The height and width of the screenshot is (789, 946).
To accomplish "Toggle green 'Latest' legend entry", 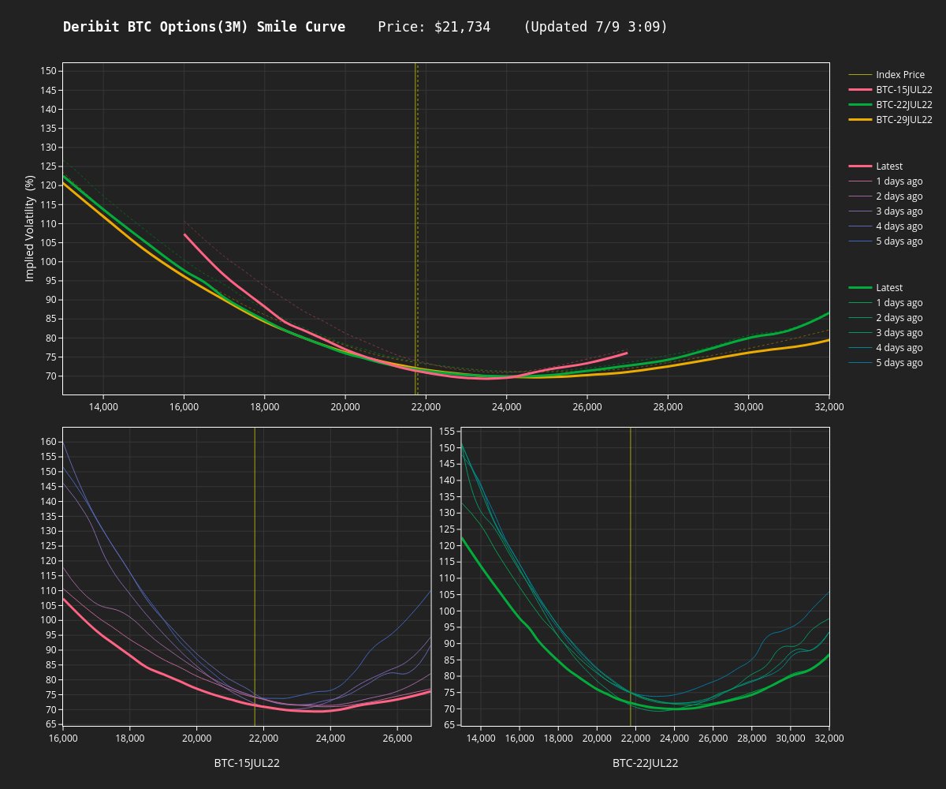I will pos(876,288).
